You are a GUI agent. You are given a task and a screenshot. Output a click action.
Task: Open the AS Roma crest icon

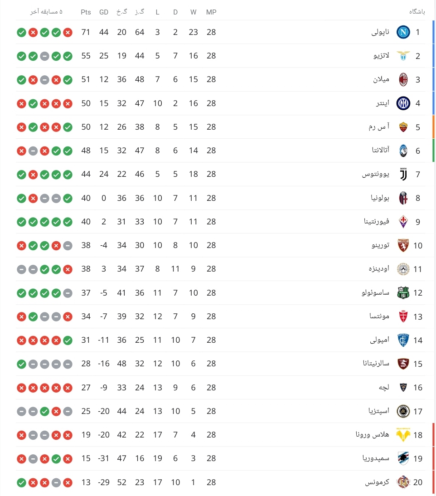pos(403,127)
